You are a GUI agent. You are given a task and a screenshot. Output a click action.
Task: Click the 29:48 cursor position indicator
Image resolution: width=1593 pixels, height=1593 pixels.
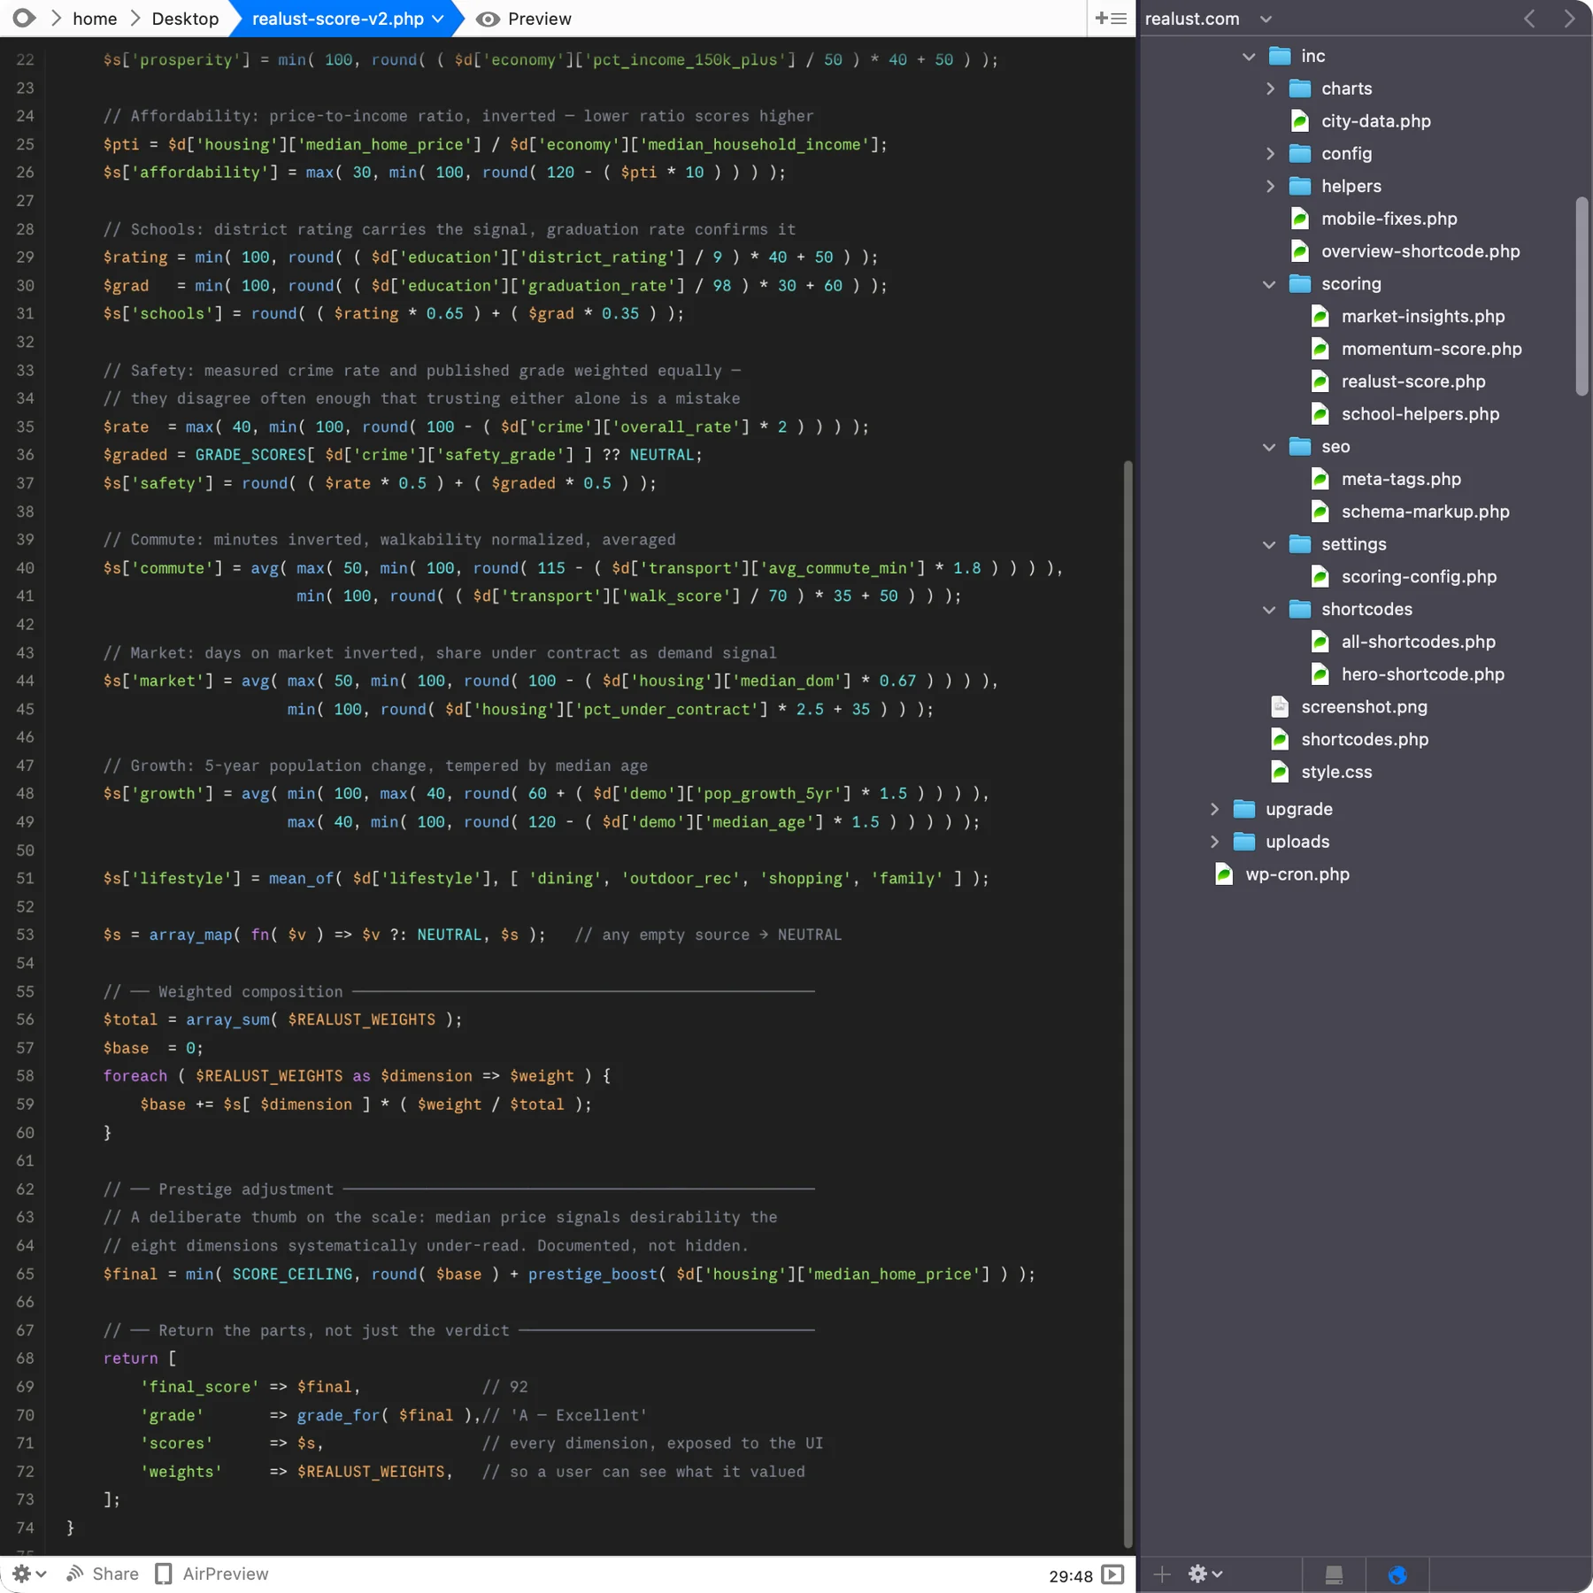1071,1575
